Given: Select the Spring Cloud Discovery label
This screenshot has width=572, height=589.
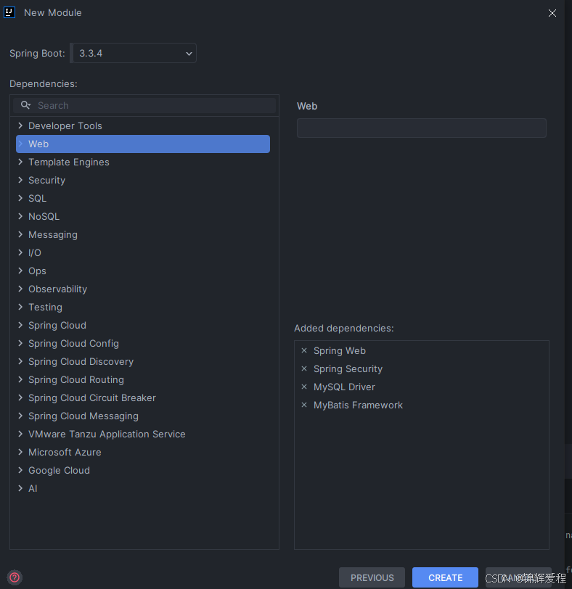Looking at the screenshot, I should [81, 362].
